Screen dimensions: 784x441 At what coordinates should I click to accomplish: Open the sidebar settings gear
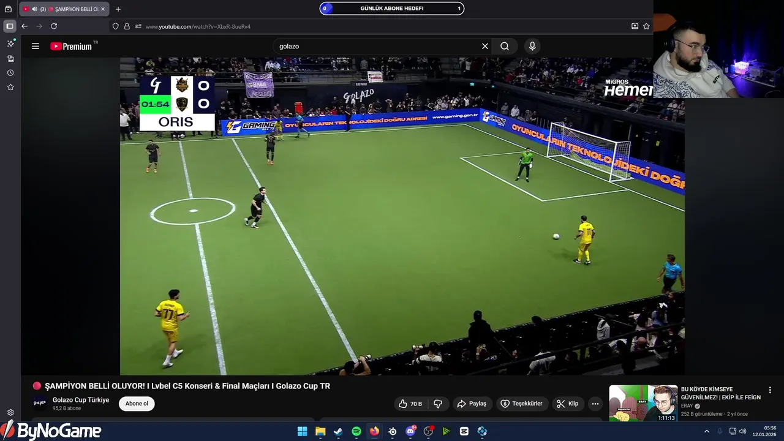10,413
